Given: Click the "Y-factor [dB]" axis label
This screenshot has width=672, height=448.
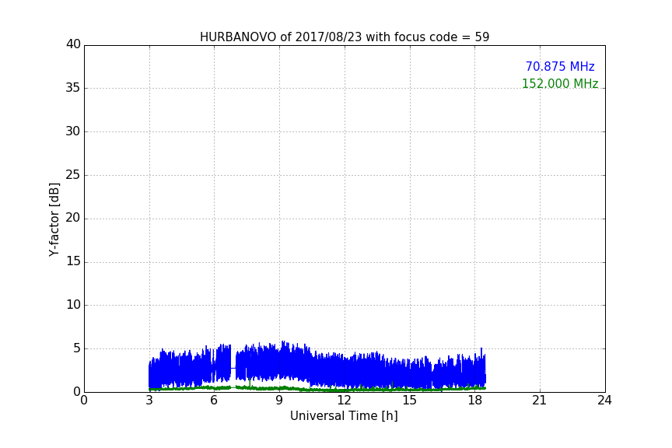Looking at the screenshot, I should [x=54, y=219].
